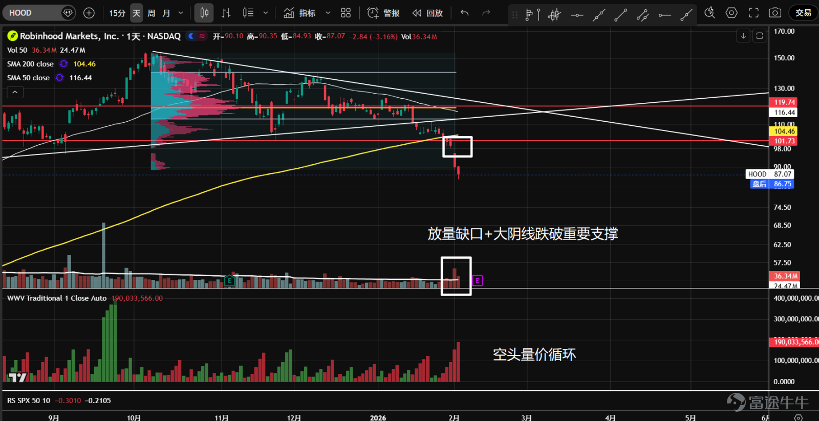The image size is (819, 421).
Task: Enter fullscreen chart mode
Action: (x=753, y=13)
